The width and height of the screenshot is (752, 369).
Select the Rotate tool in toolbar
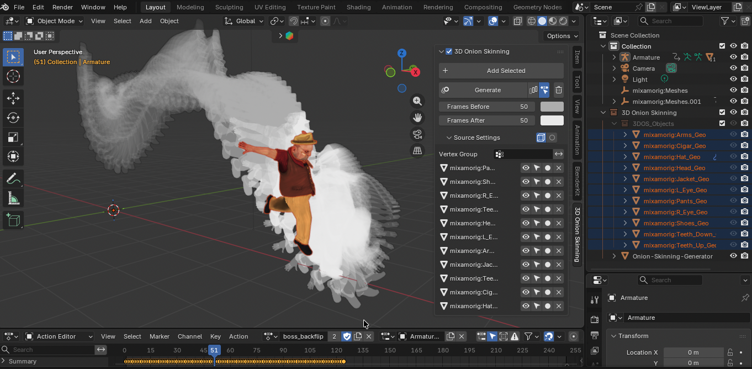tap(13, 118)
